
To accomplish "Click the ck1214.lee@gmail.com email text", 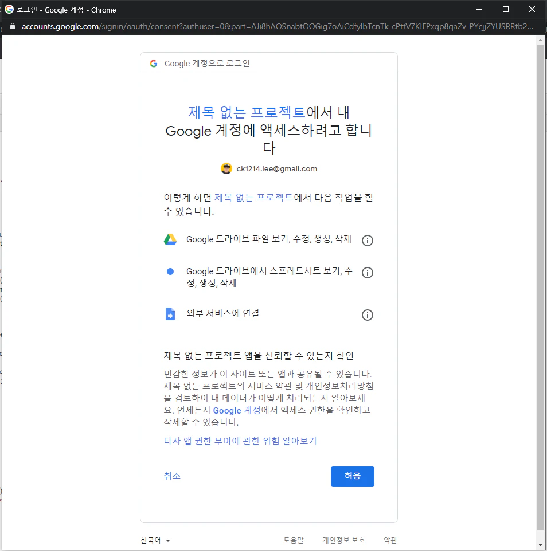I will pyautogui.click(x=277, y=168).
